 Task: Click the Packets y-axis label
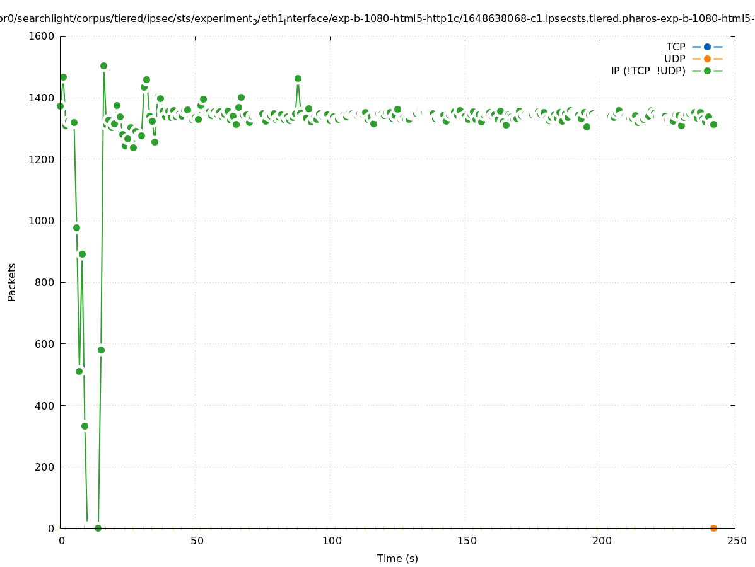click(x=12, y=282)
